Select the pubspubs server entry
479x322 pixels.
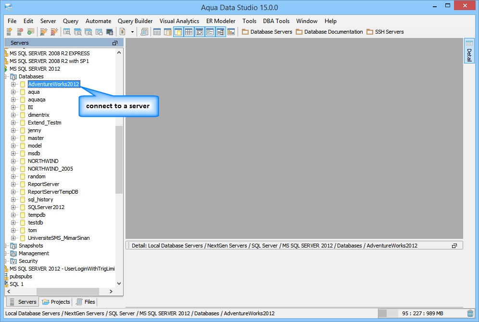click(21, 276)
